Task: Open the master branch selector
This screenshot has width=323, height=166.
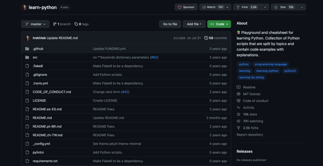Action: pyautogui.click(x=35, y=24)
